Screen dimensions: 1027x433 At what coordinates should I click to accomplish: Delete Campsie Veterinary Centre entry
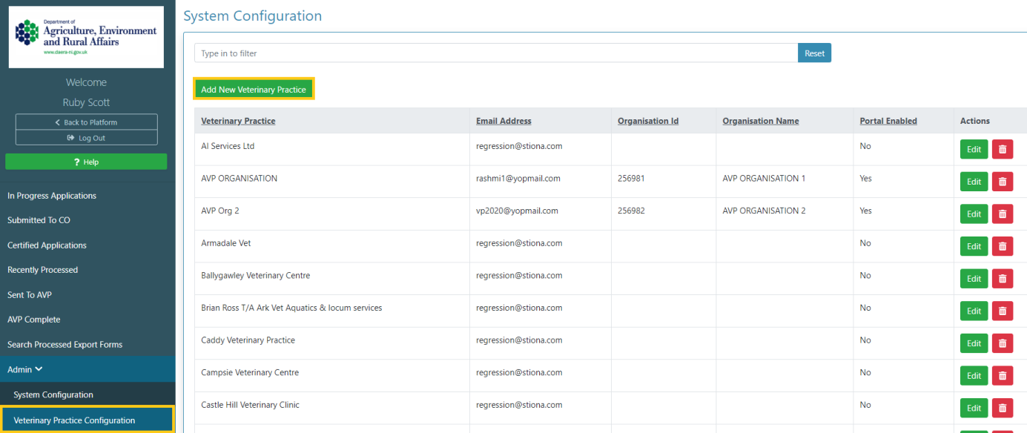1003,376
